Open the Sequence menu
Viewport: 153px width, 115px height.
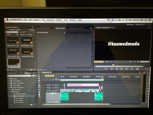[50, 20]
